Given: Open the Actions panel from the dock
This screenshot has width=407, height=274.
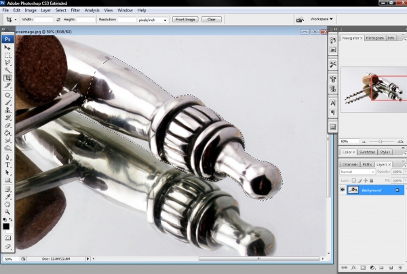Looking at the screenshot, I should [333, 50].
